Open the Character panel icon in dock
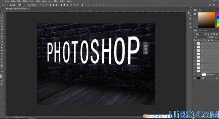Image resolution: width=219 pixels, height=119 pixels. pyautogui.click(x=190, y=16)
